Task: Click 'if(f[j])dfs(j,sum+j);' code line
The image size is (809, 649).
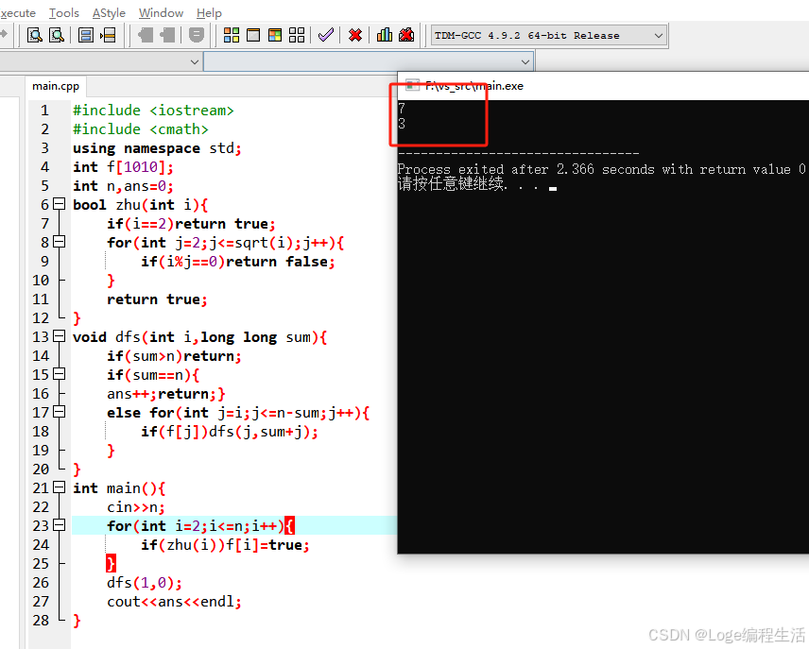Action: tap(230, 432)
